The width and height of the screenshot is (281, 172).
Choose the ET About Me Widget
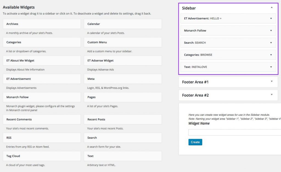tap(41, 60)
